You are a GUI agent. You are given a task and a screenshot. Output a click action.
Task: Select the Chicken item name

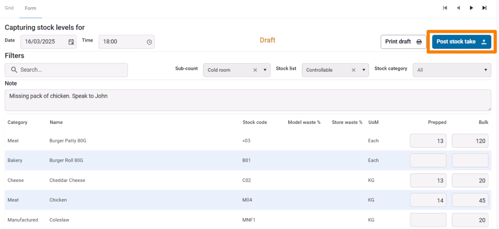pos(58,200)
